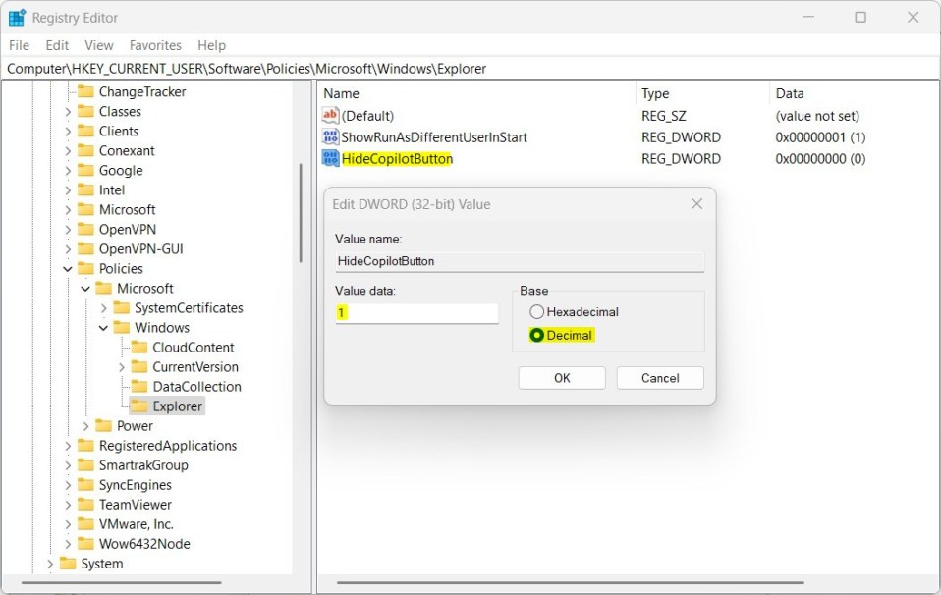The image size is (941, 595).
Task: Select the HideCopilotButton value name
Action: pos(397,159)
